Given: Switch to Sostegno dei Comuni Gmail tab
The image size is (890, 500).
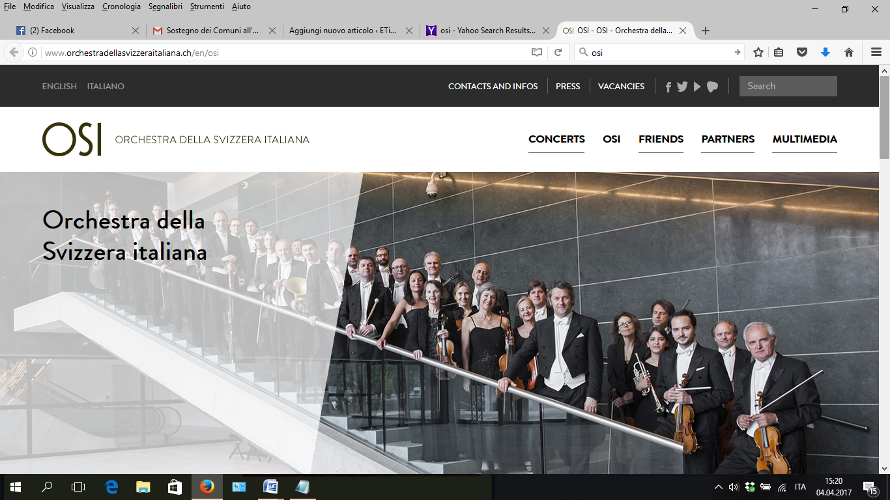Looking at the screenshot, I should pyautogui.click(x=215, y=31).
